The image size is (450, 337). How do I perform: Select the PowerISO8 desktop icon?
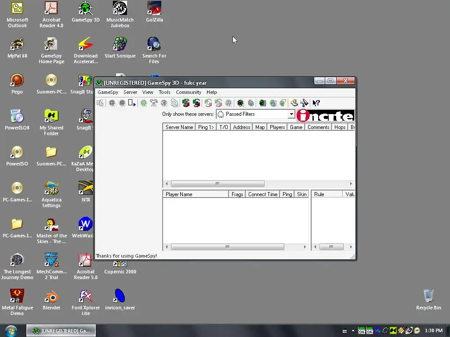tap(17, 120)
